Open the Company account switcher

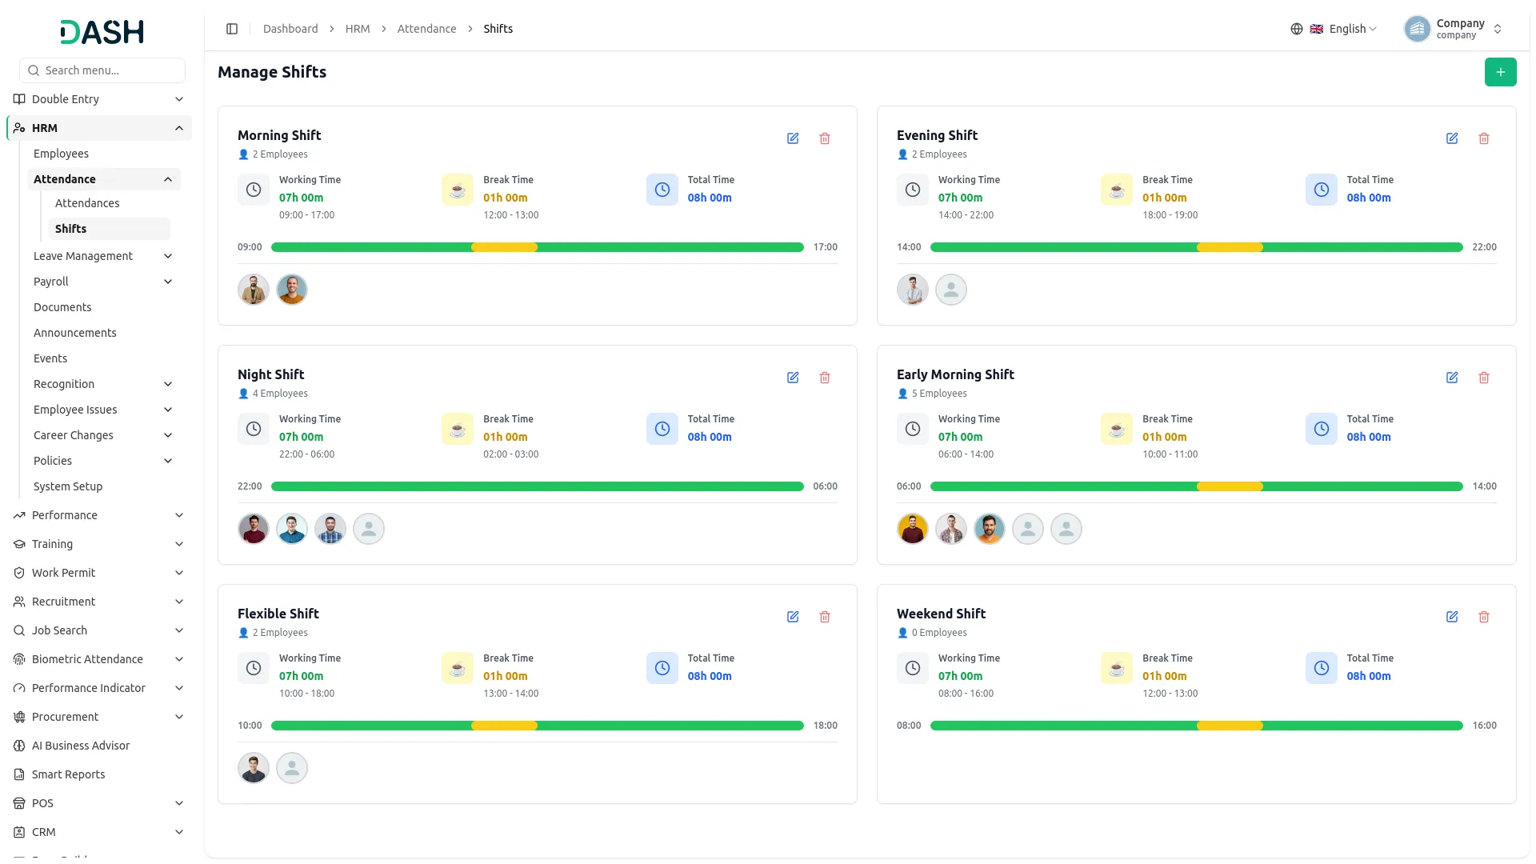click(1454, 29)
